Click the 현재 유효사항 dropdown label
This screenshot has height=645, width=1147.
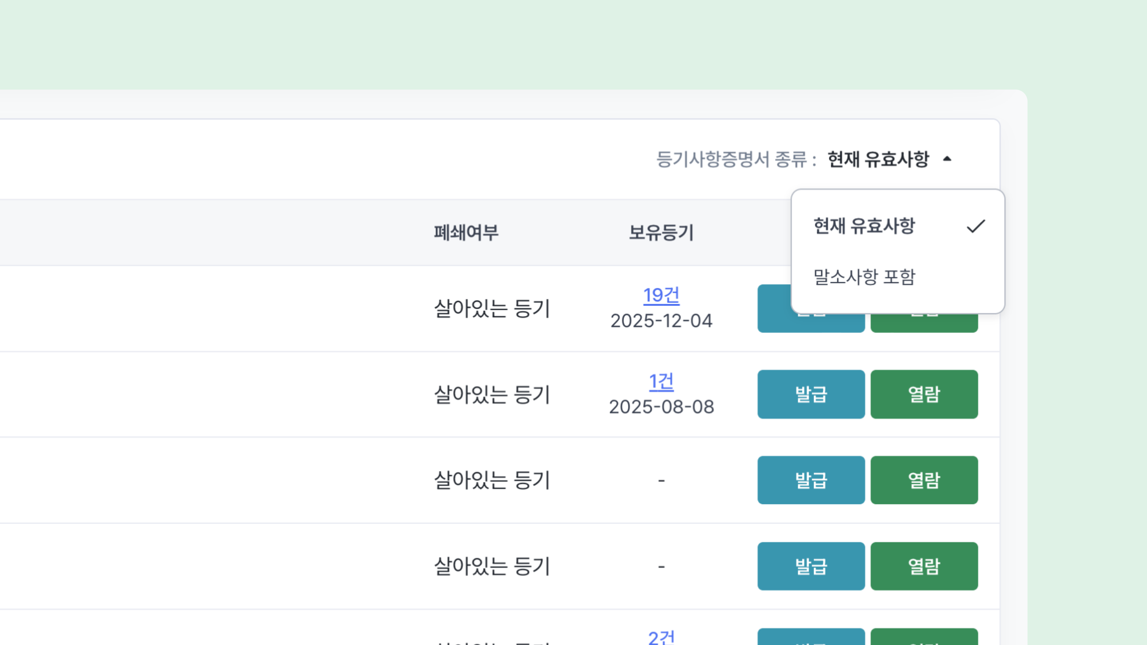pyautogui.click(x=878, y=159)
